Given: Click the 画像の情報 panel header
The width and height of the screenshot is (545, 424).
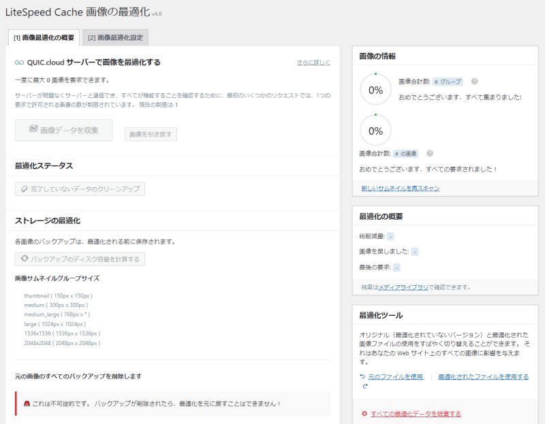Looking at the screenshot, I should click(445, 56).
